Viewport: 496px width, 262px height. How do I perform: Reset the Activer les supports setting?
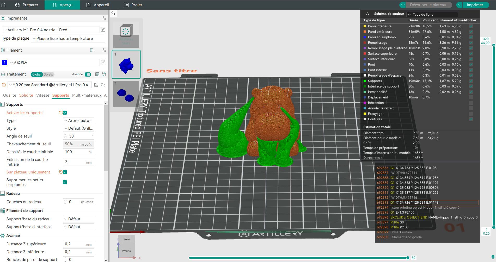tap(61, 113)
